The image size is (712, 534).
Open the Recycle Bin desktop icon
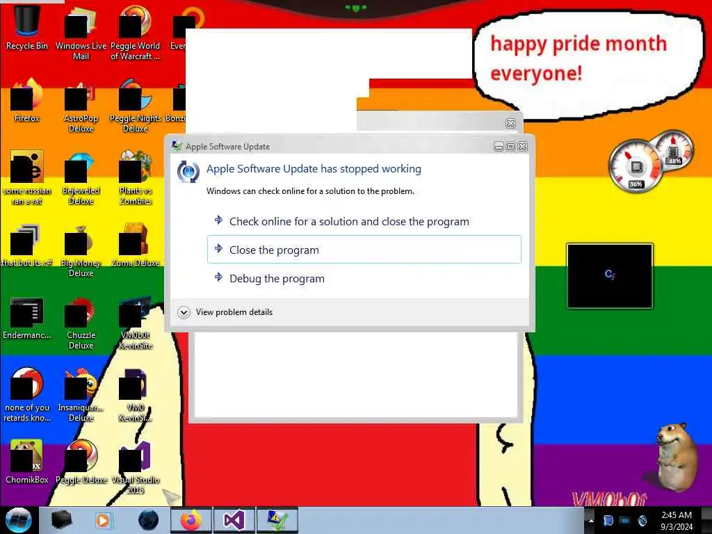tap(27, 27)
